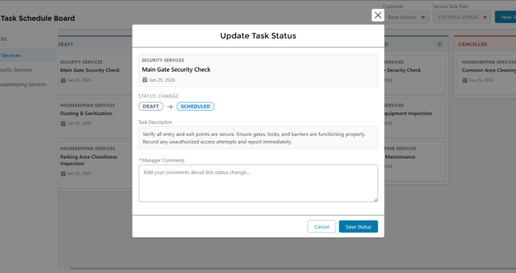Click the resize handle of the Manager Comments box
Screen dimensions: 516x273
point(375,199)
